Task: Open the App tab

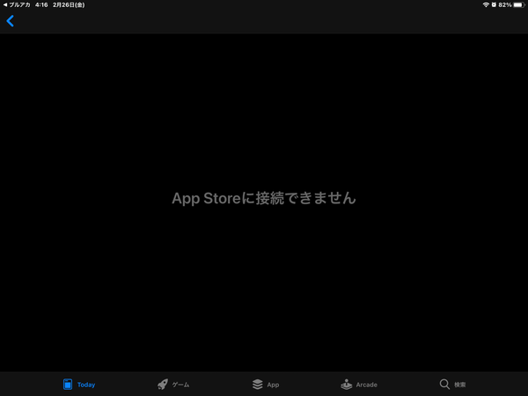Action: (x=266, y=385)
